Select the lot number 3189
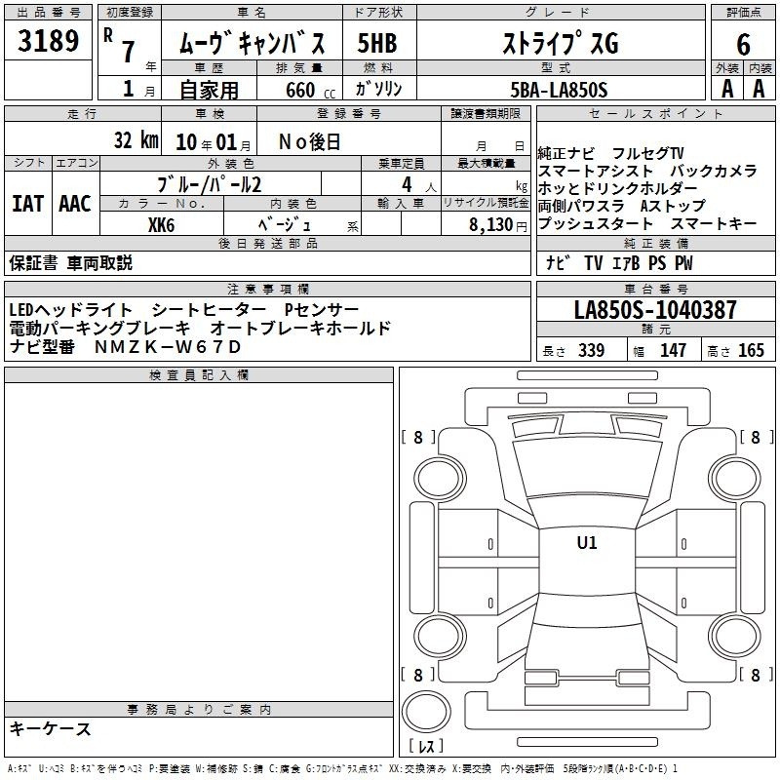The image size is (780, 780). 49,42
